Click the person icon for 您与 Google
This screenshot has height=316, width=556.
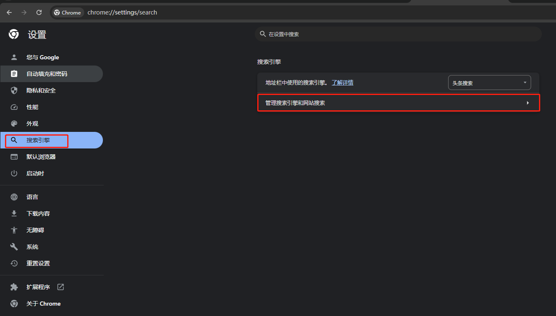tap(14, 57)
